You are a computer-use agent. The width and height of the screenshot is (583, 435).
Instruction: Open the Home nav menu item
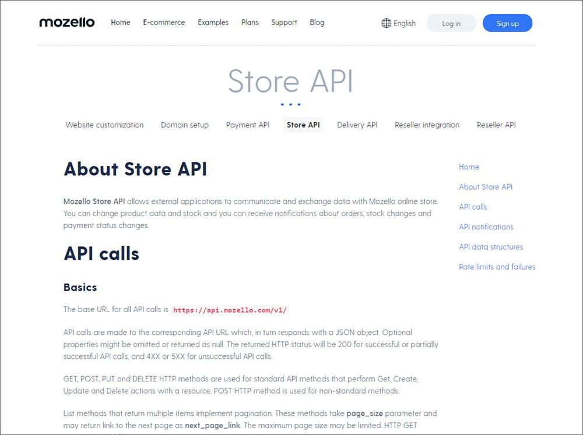[121, 22]
